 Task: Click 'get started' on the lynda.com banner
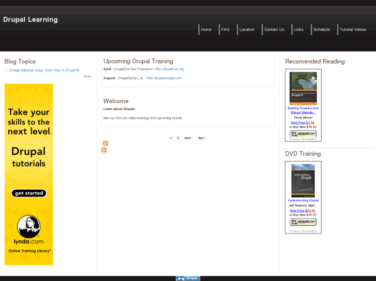pos(29,193)
